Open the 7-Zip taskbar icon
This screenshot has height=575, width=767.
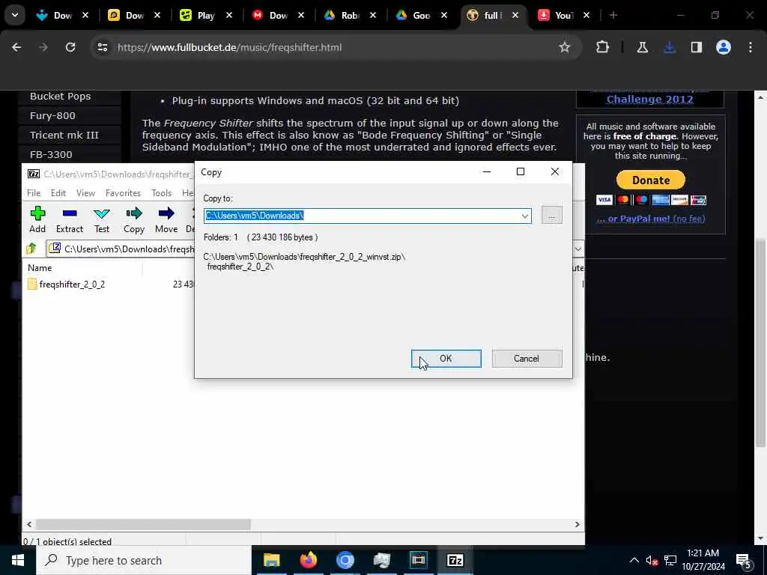coord(455,560)
